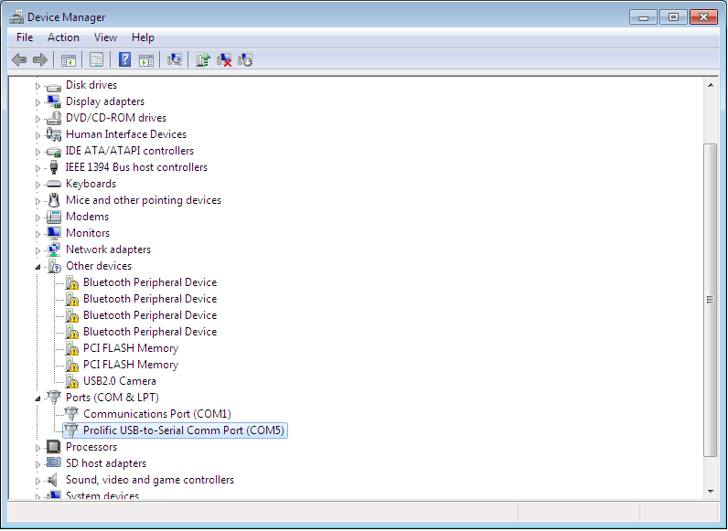
Task: Select the first PCI FLASH Memory entry
Action: [131, 348]
